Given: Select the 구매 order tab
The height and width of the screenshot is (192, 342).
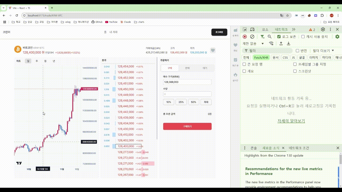Looking at the screenshot, I should (x=170, y=68).
